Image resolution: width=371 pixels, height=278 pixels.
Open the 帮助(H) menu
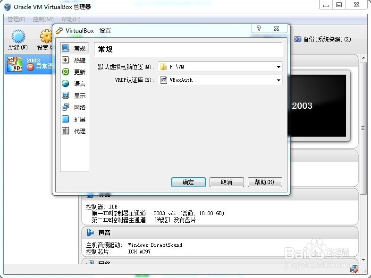71,19
